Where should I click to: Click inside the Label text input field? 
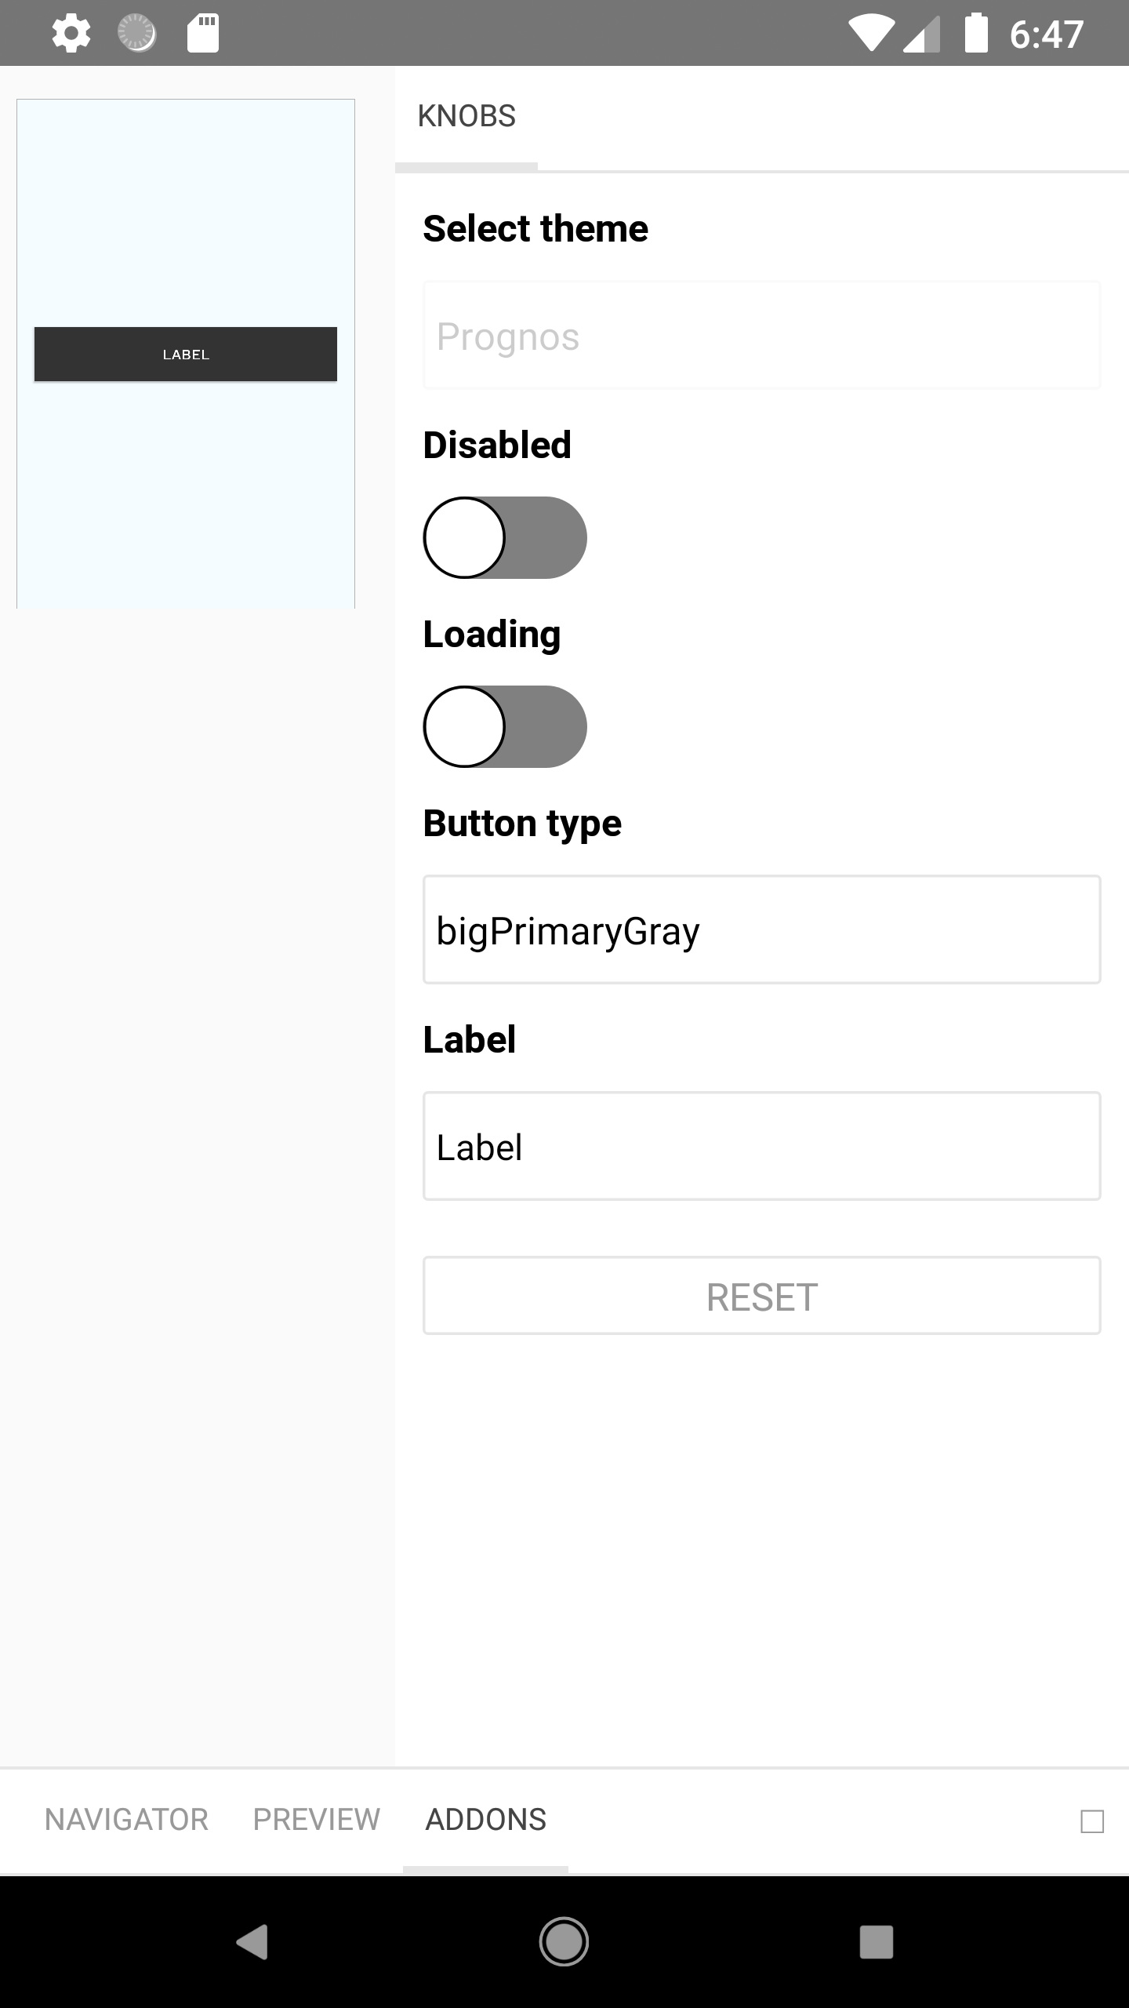click(761, 1145)
